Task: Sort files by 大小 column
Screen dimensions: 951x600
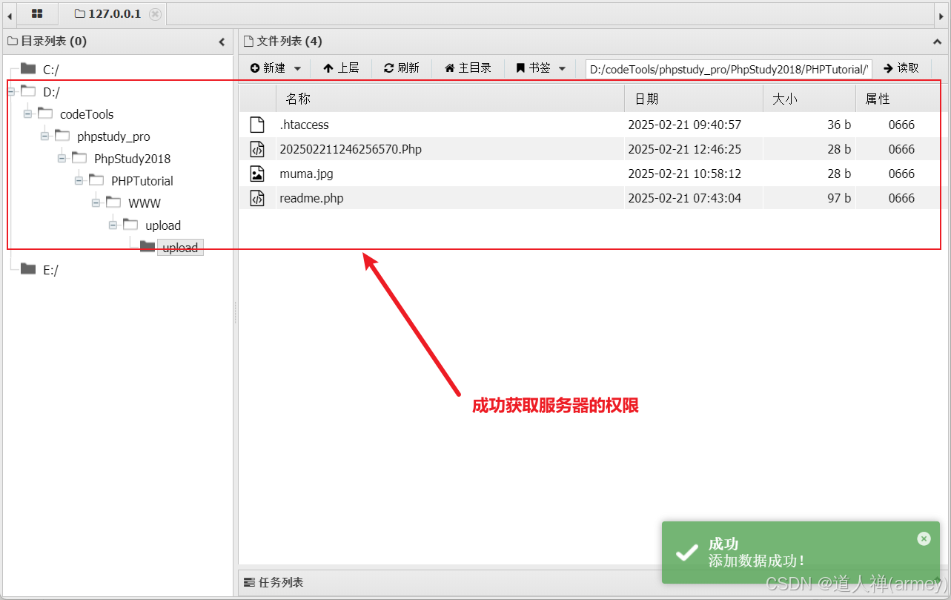Action: [809, 99]
